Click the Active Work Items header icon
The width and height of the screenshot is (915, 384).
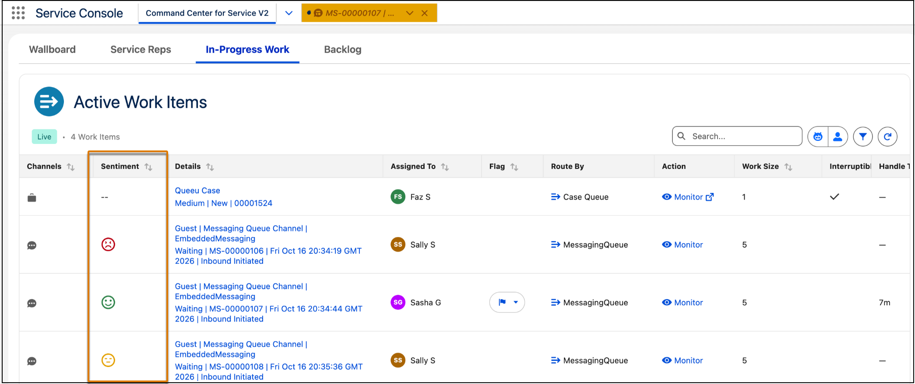tap(49, 101)
